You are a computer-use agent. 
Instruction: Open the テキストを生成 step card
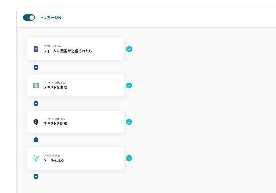tap(76, 85)
